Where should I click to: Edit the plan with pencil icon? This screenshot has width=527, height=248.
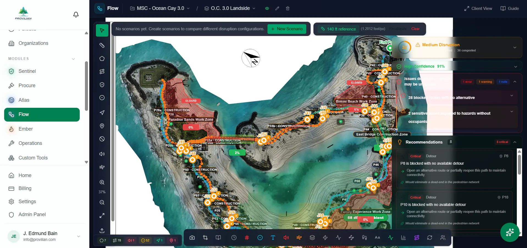(x=277, y=9)
